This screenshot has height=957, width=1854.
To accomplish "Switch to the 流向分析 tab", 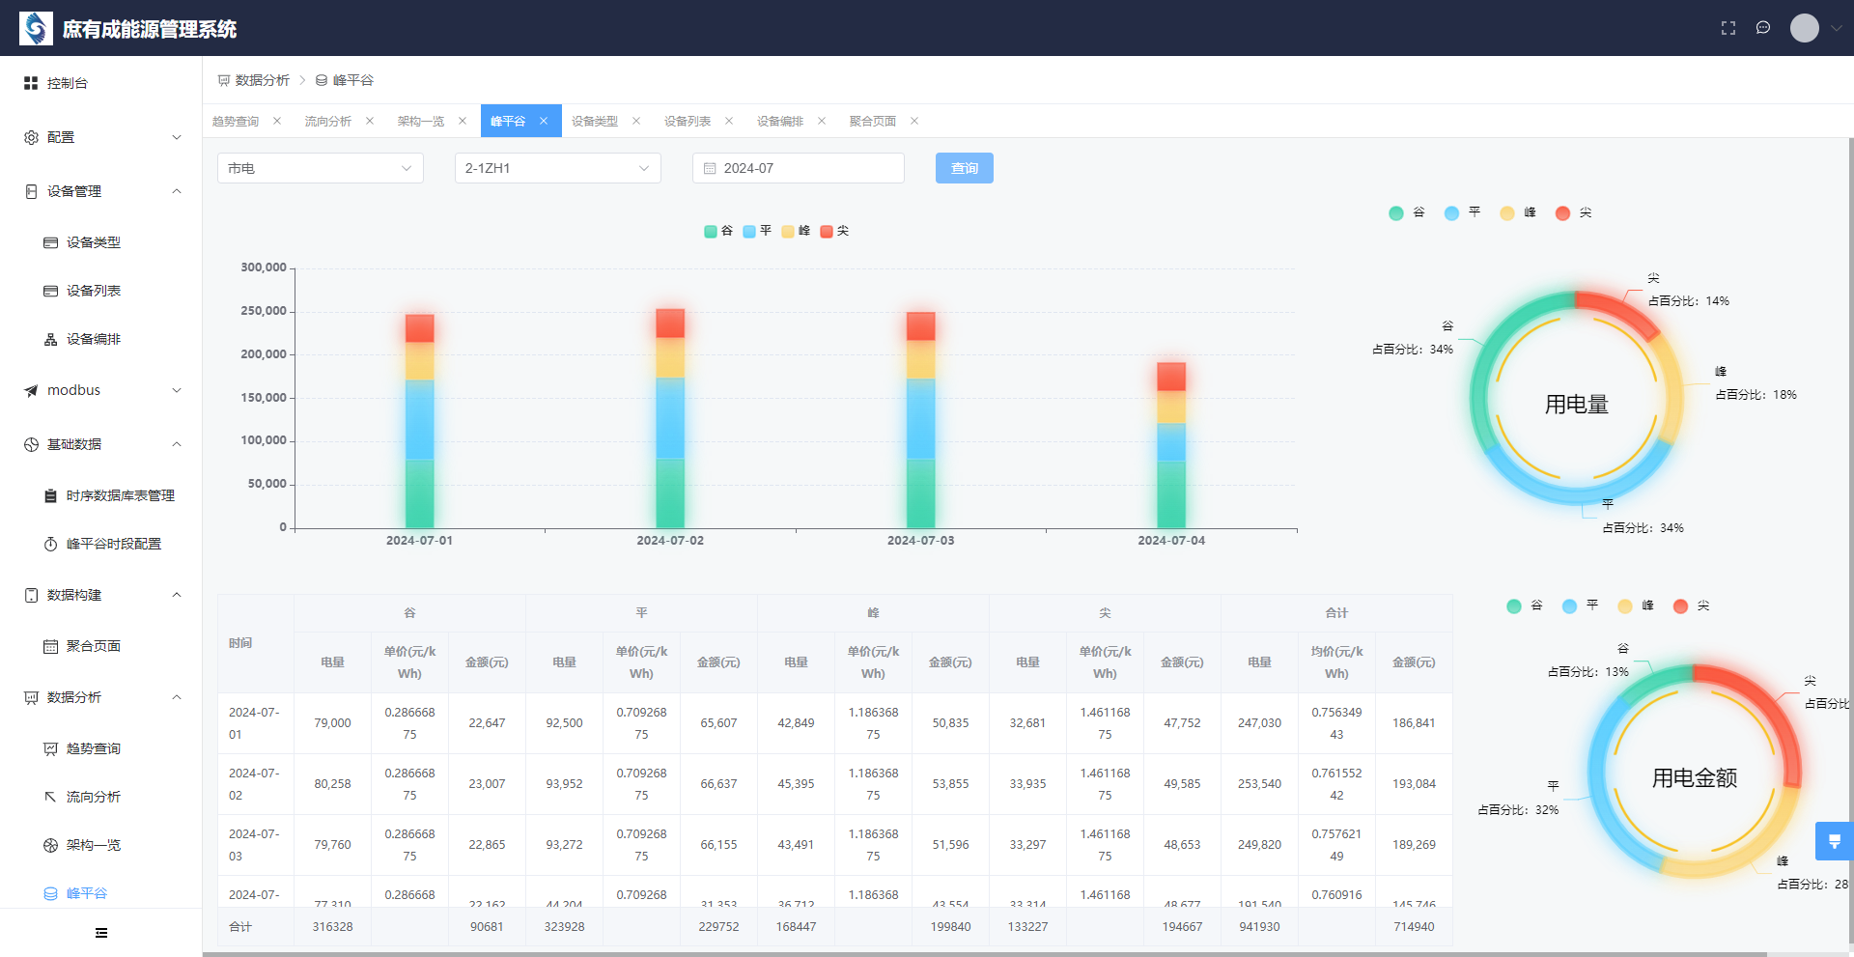I will (328, 121).
